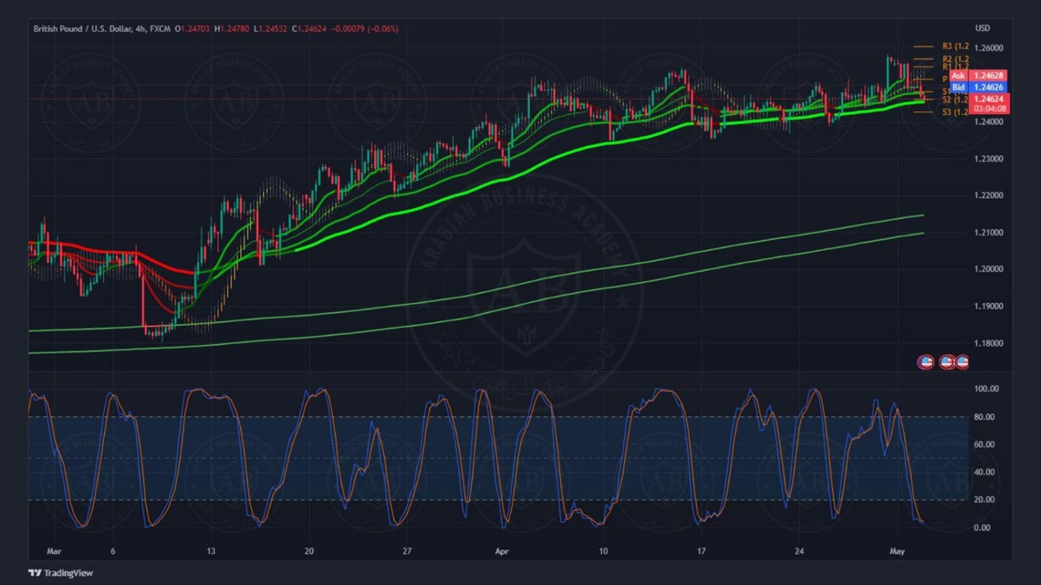Click the 1.18000 price axis label
Image resolution: width=1041 pixels, height=585 pixels.
click(989, 343)
